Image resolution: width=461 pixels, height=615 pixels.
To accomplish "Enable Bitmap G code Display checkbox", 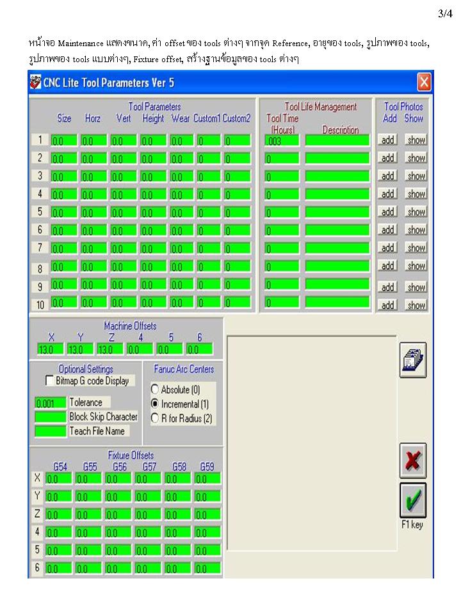I will (x=50, y=381).
